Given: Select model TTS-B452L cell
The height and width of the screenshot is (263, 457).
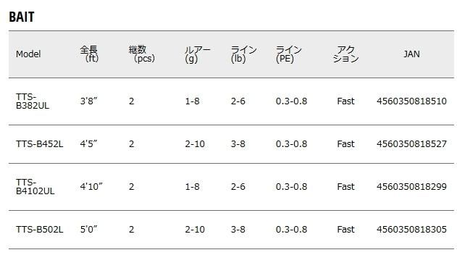Looking at the screenshot, I should pos(40,144).
